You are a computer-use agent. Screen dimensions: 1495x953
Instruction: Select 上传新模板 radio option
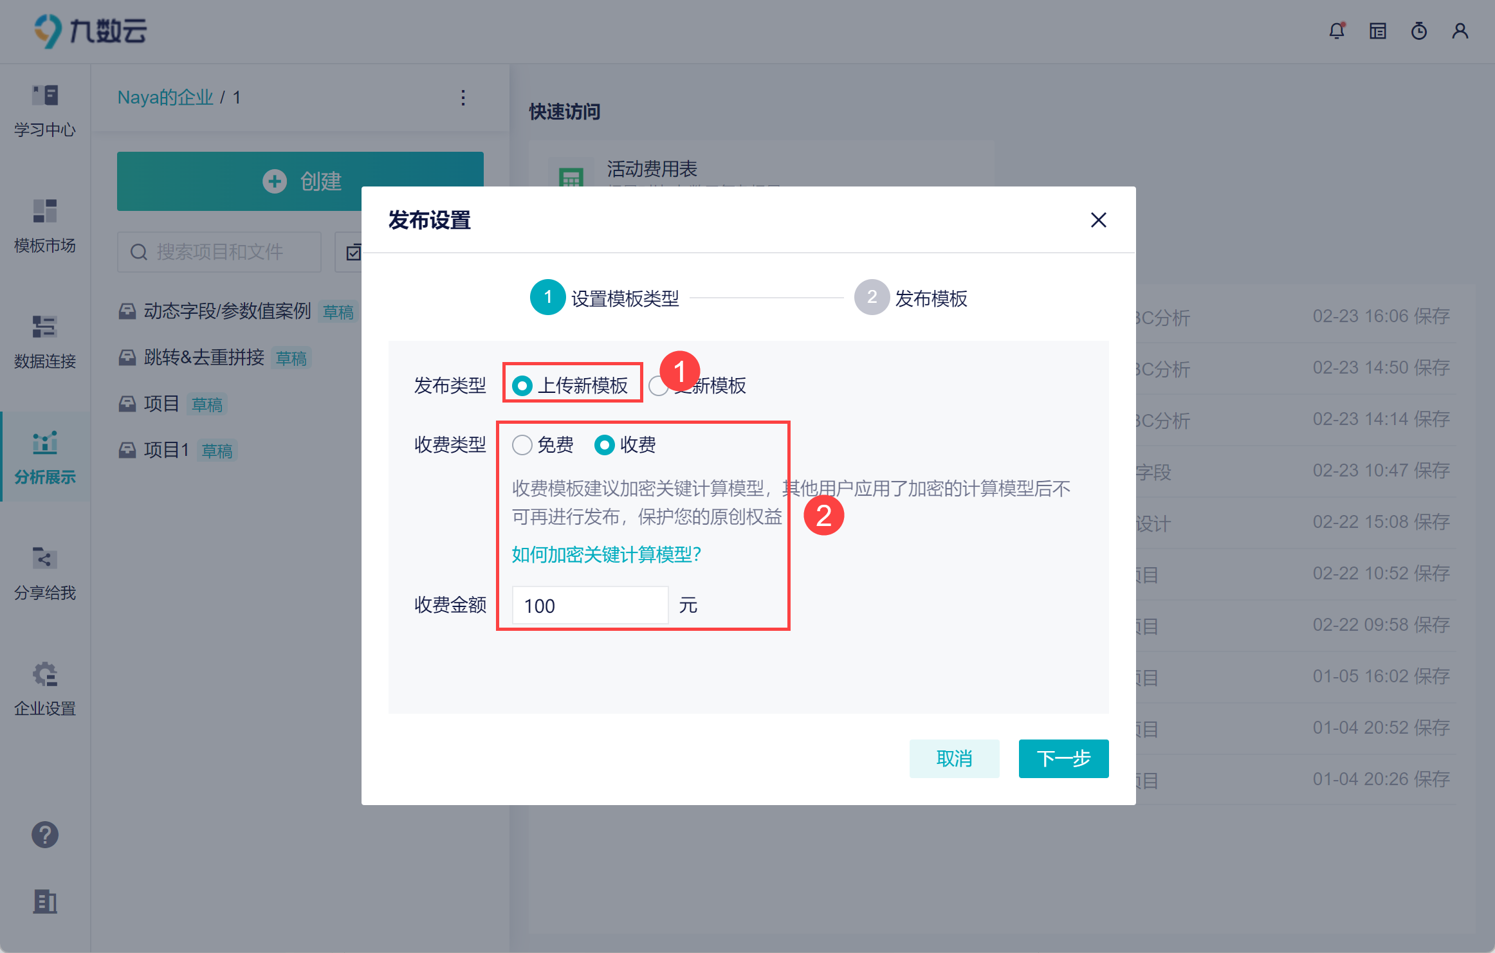coord(522,386)
